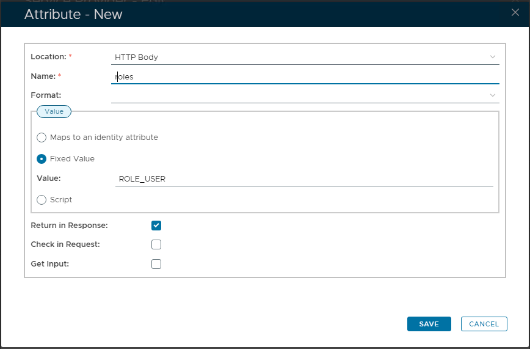The width and height of the screenshot is (530, 349).
Task: Enable the Get Input checkbox
Action: (156, 264)
